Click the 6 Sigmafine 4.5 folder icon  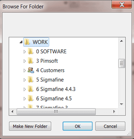[31, 98]
